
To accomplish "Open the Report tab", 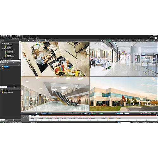I will [31, 38].
